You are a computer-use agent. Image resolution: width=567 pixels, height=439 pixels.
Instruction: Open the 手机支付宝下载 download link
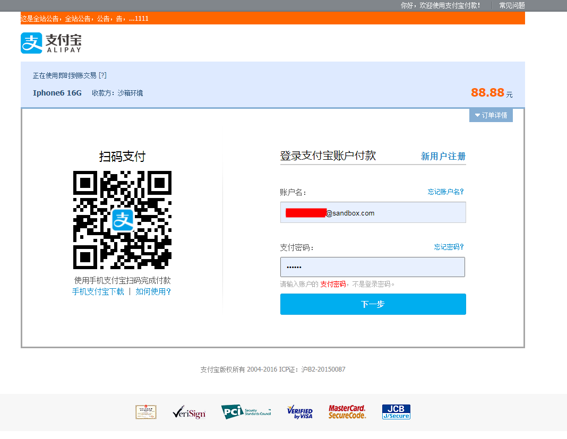(x=98, y=291)
